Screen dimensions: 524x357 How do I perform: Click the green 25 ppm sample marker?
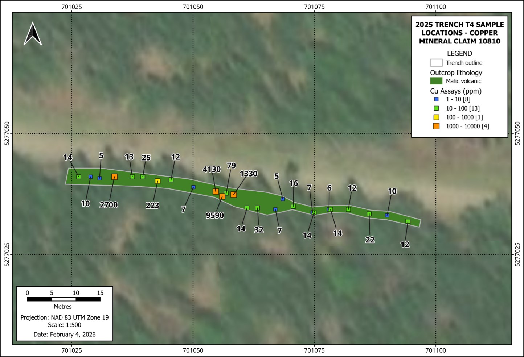(x=143, y=177)
